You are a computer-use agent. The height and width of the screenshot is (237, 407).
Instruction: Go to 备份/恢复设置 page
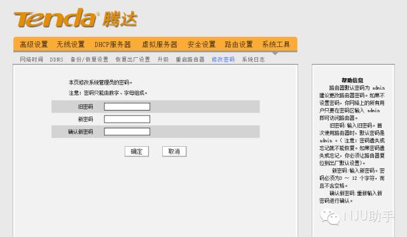(x=89, y=59)
